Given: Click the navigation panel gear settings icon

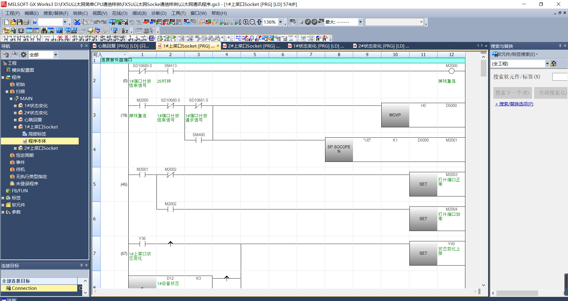Looking at the screenshot, I should pos(24,55).
